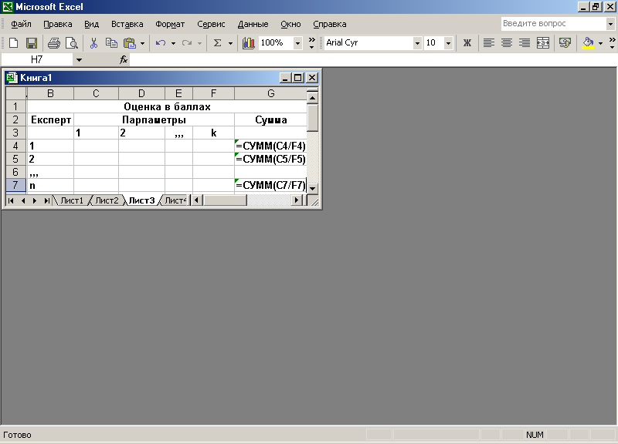The image size is (618, 444).
Task: Align text to the right
Action: click(x=525, y=43)
